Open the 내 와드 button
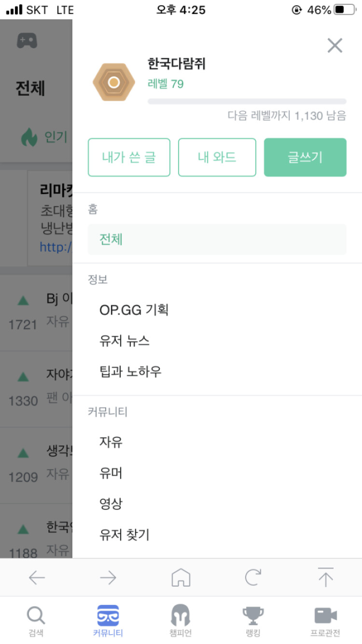Viewport: 362px width, 644px height. [x=217, y=157]
